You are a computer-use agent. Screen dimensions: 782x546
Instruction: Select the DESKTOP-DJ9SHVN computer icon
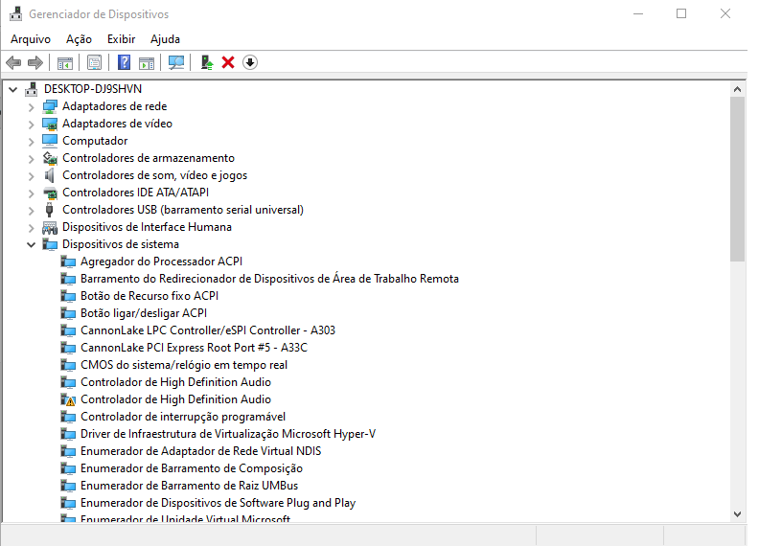click(x=32, y=89)
